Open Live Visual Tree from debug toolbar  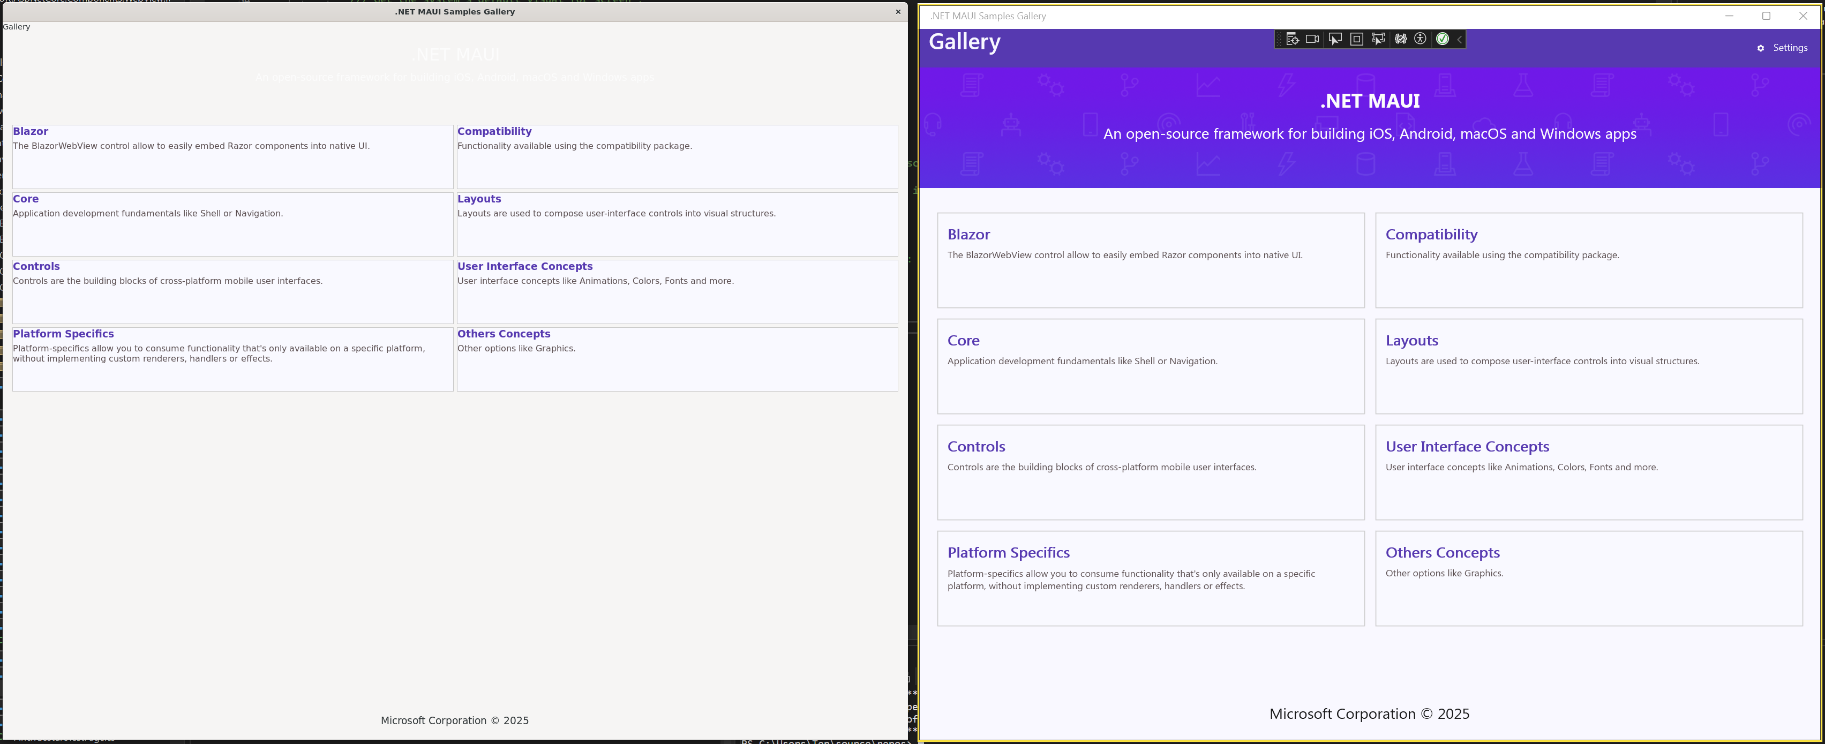point(1292,39)
